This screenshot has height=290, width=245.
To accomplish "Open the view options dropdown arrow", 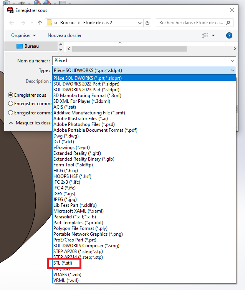I will (x=213, y=35).
